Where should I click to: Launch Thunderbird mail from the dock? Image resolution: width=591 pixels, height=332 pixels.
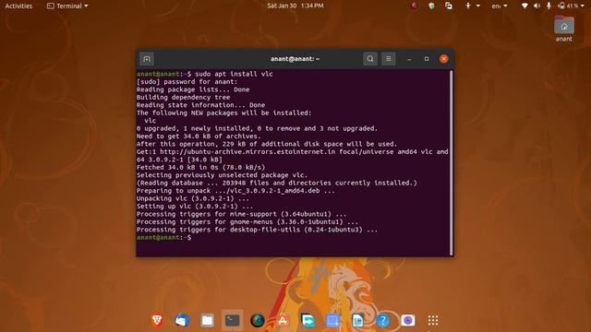tap(182, 320)
